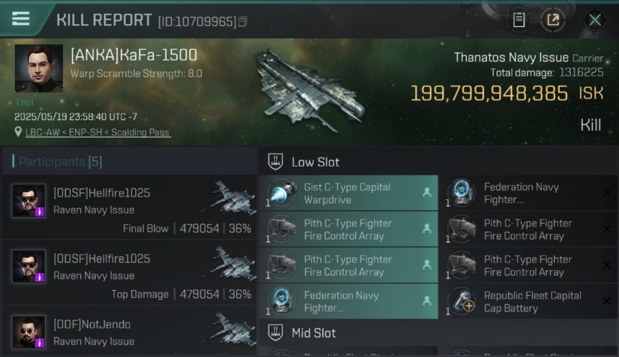Copy the kill report ID
Viewport: 619px width, 357px height.
click(243, 21)
